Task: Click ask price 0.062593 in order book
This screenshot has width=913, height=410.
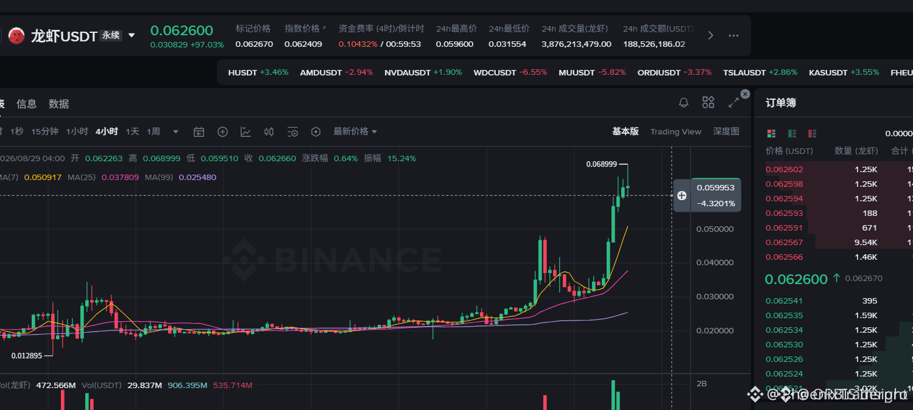Action: click(x=784, y=214)
